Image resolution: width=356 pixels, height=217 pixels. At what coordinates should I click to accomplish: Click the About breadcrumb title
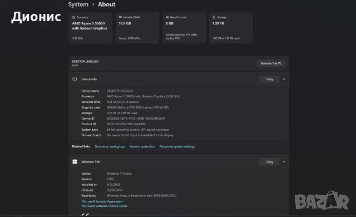[106, 4]
